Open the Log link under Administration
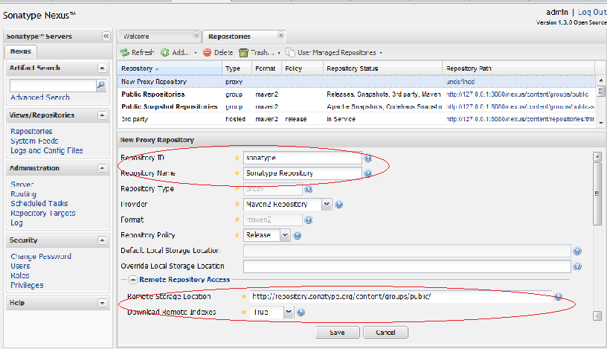607x349 pixels. tap(16, 222)
